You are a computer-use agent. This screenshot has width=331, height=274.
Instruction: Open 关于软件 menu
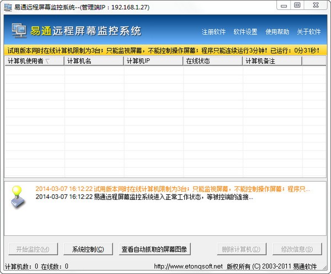[x=308, y=31]
